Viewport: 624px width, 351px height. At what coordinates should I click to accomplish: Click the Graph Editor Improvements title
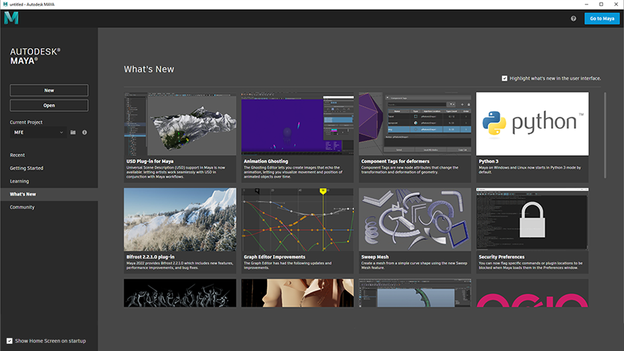click(274, 257)
